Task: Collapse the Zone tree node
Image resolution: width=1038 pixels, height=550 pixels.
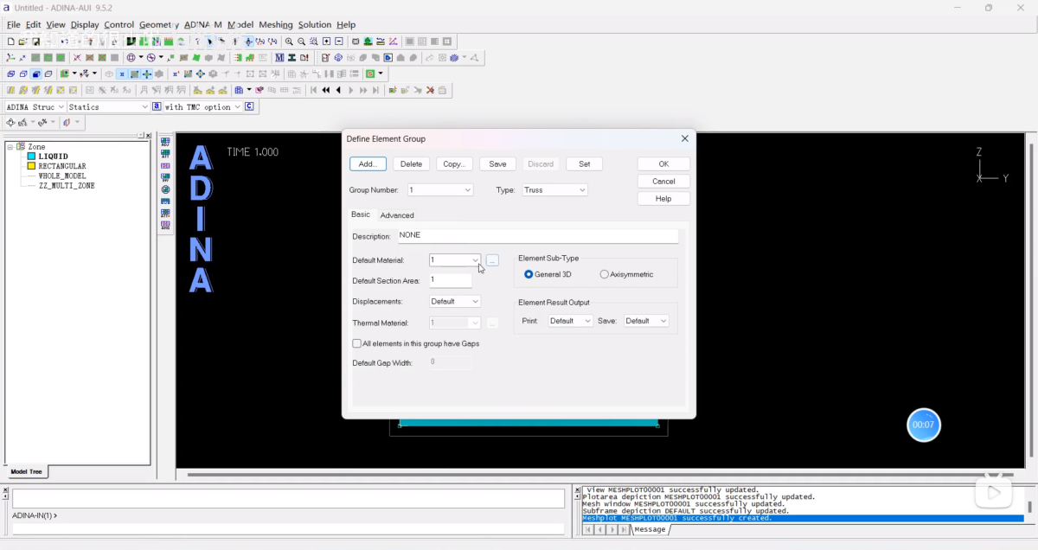Action: [x=10, y=147]
